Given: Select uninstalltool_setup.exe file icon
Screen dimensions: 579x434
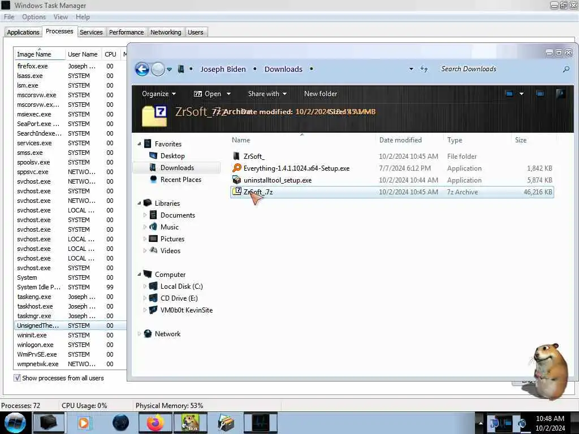Looking at the screenshot, I should coord(236,180).
